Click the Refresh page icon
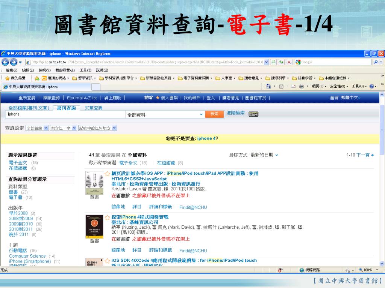 tap(281, 62)
